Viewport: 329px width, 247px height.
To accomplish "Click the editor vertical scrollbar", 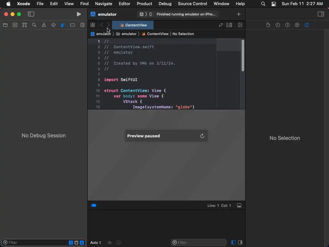I will [243, 55].
